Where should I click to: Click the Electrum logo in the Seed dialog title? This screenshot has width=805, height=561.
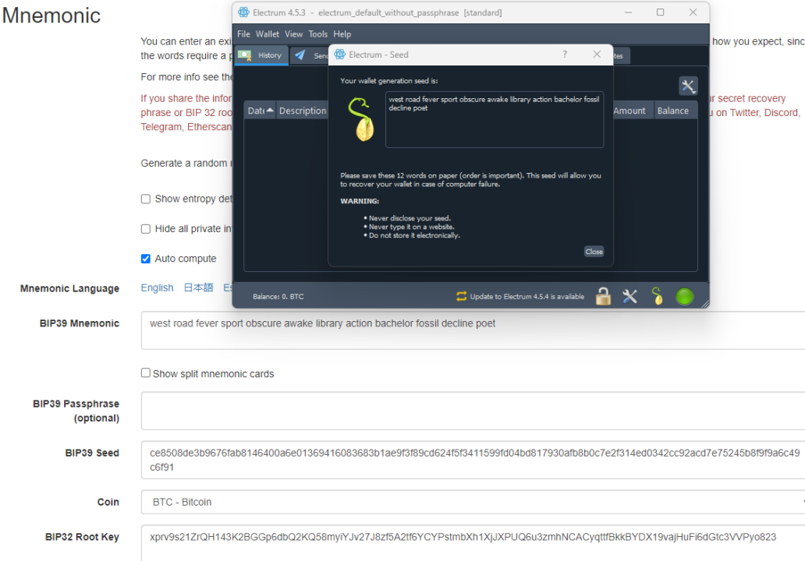[x=340, y=55]
